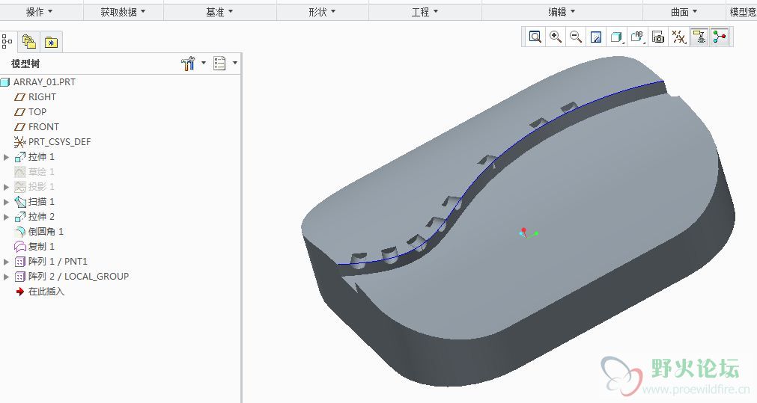This screenshot has width=757, height=403.
Task: Open the Saved Orientations (named views) icon
Action: [638, 37]
